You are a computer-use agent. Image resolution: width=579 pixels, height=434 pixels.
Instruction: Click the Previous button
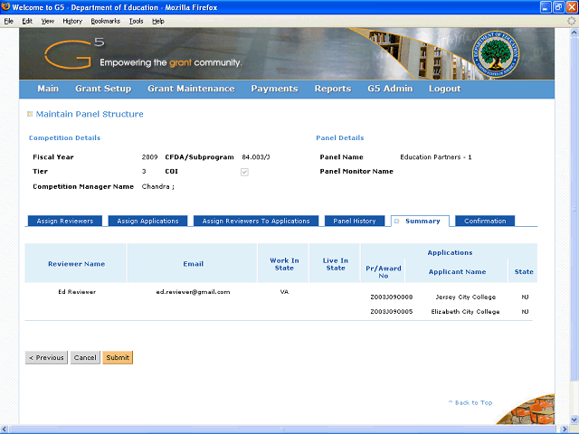click(46, 357)
